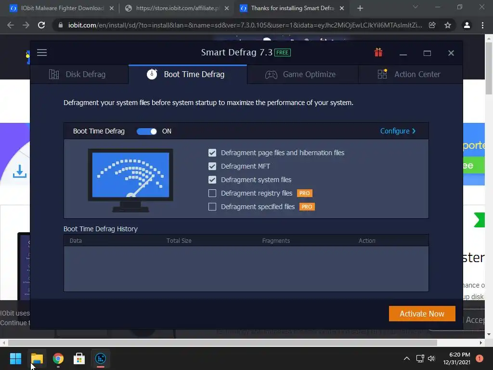Uncheck Defragment page files and hibernation files
The width and height of the screenshot is (493, 370).
(212, 153)
